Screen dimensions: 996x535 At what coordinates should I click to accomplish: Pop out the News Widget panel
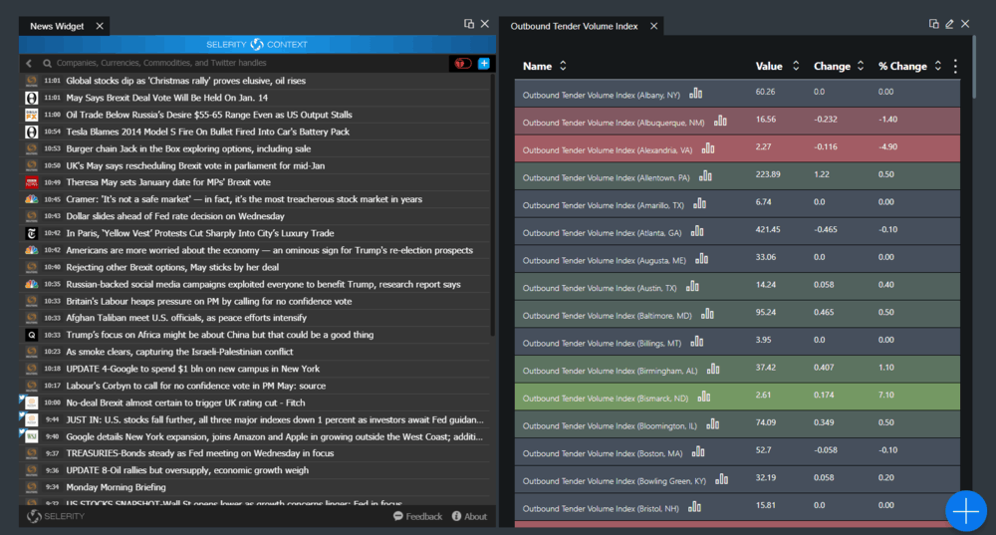[x=469, y=24]
